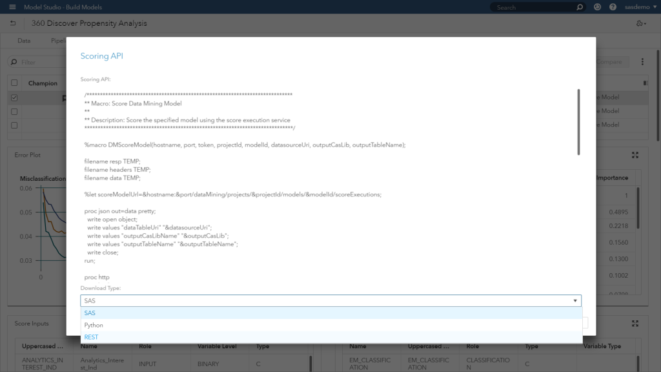Open the project share settings icon

[640, 23]
